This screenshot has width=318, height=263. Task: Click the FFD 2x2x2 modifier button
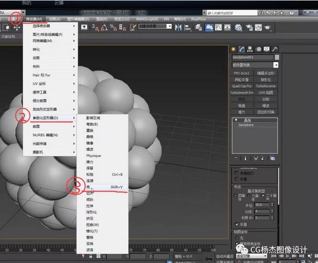pos(242,73)
